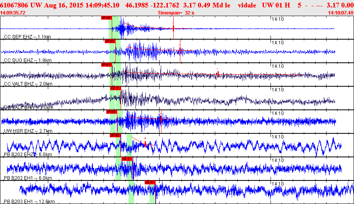Select the S pick flag on CC VALT BHN
The height and width of the screenshot is (204, 354).
[115, 88]
